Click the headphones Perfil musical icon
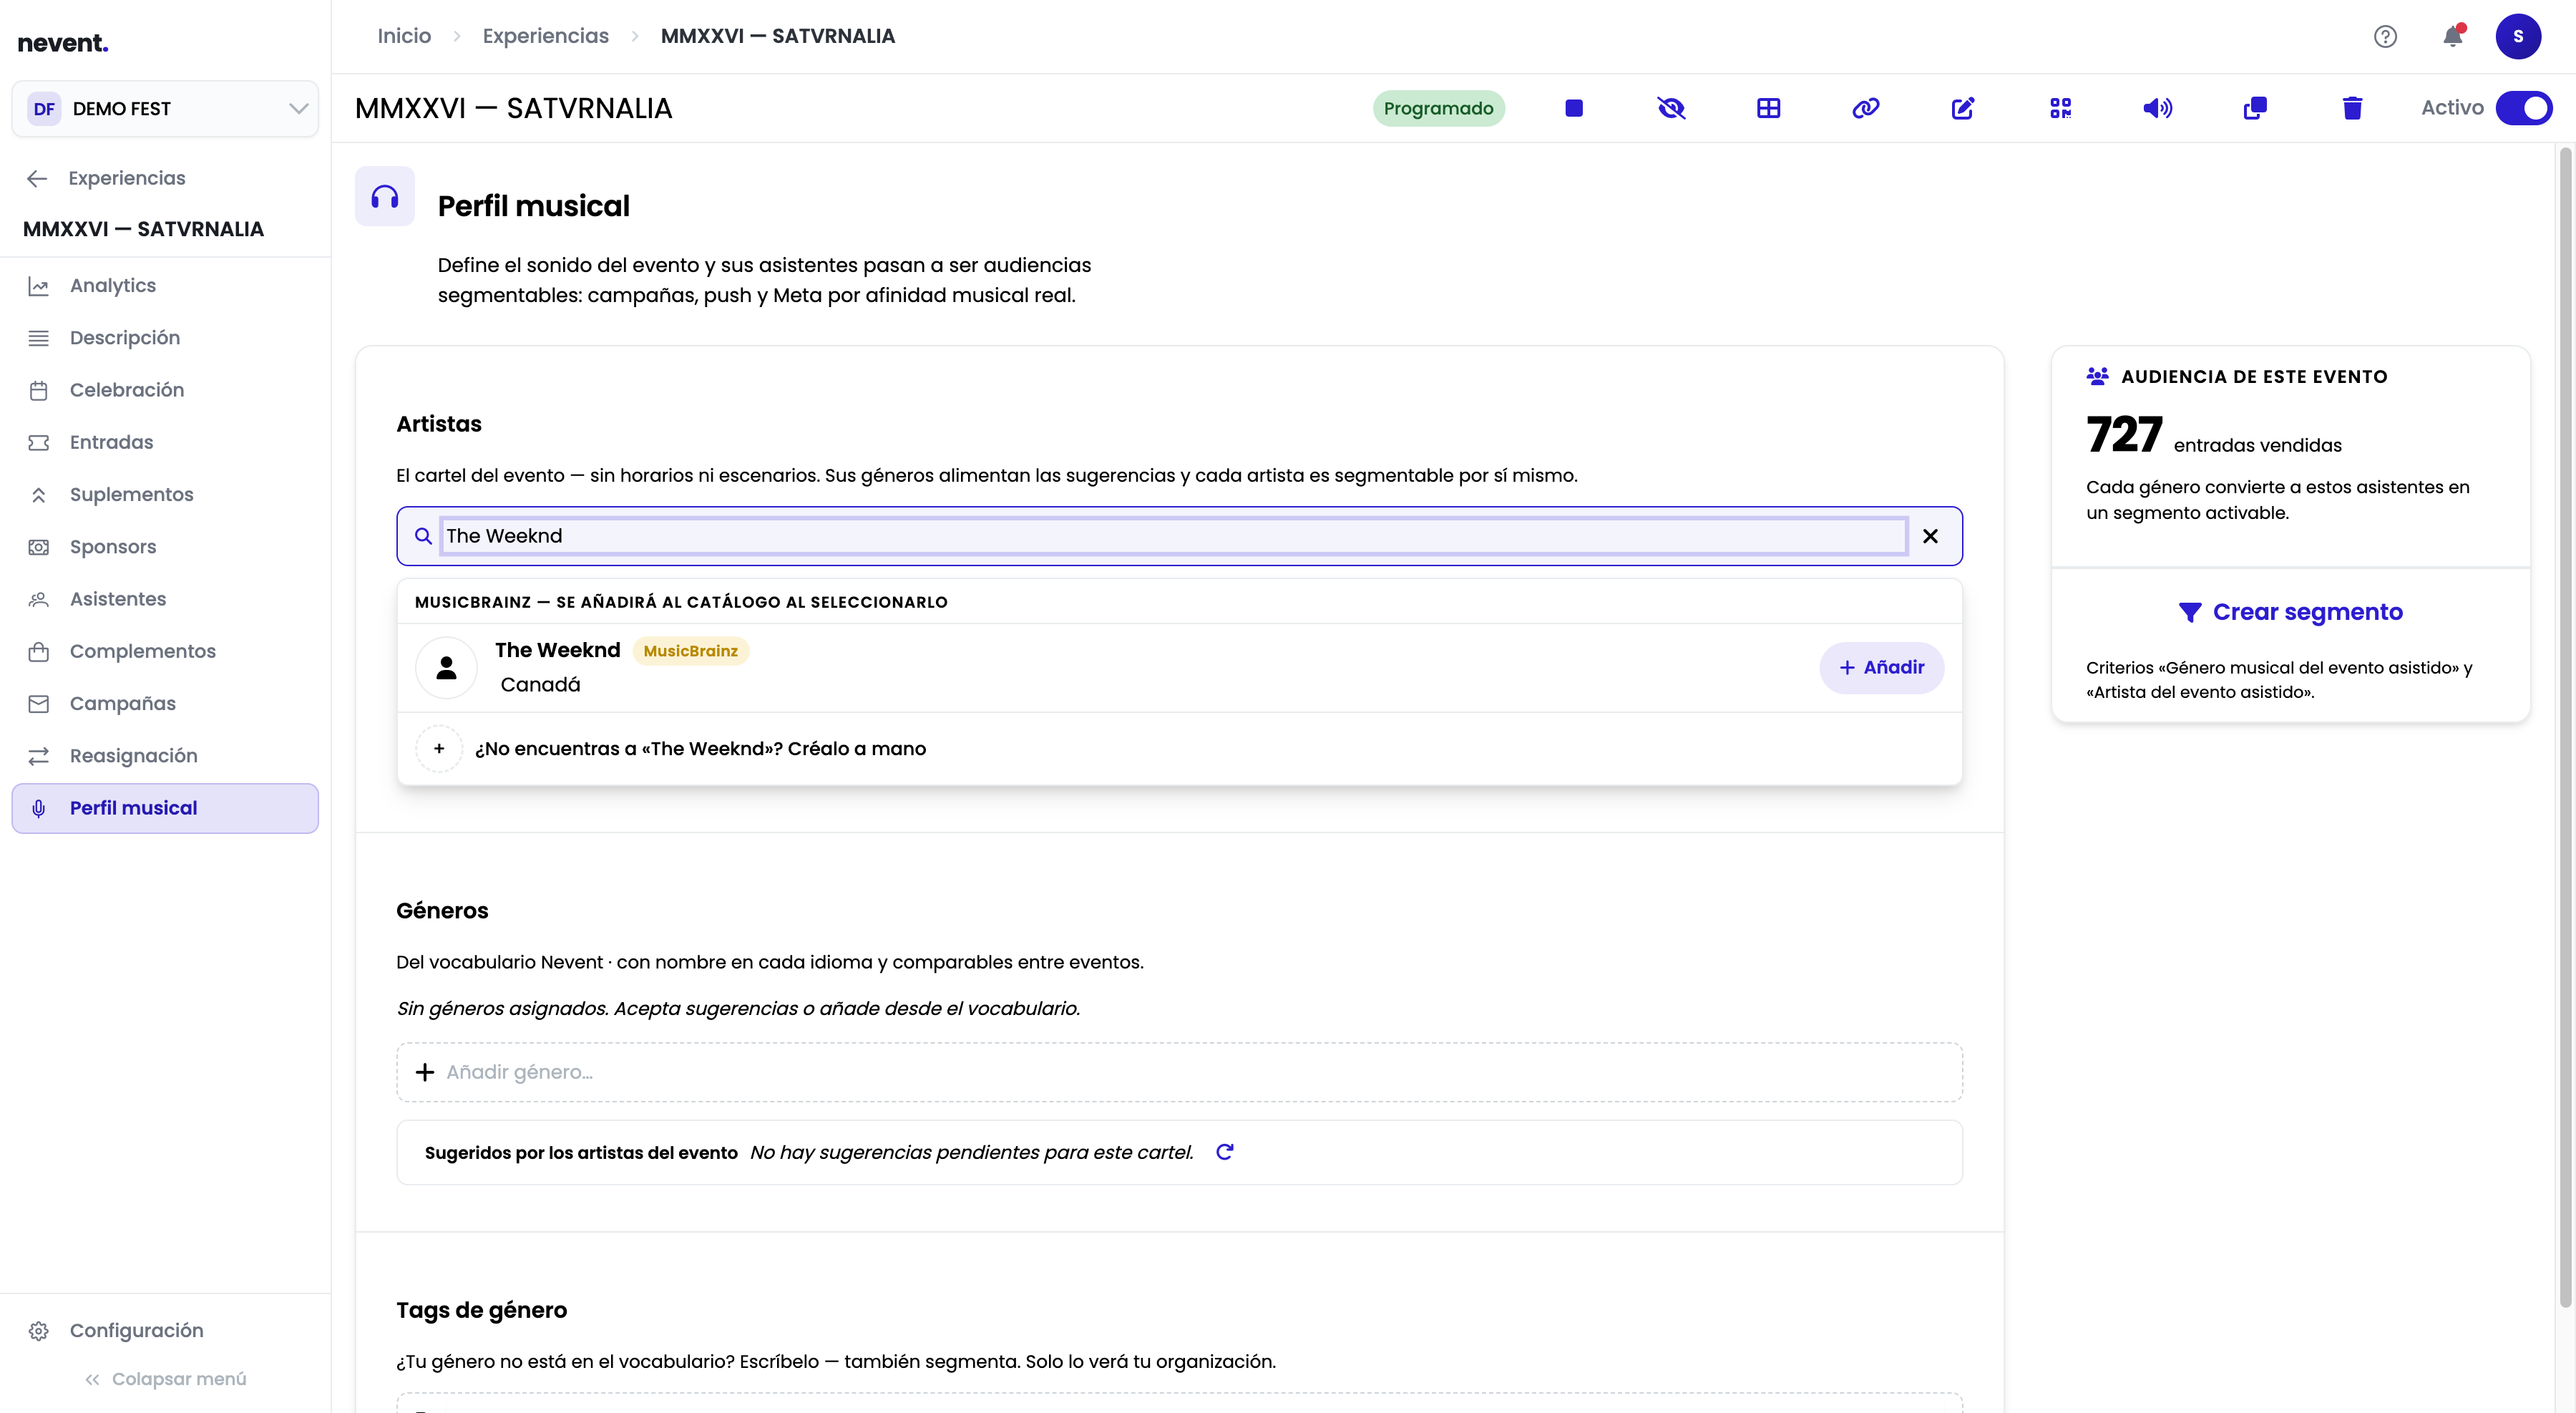This screenshot has width=2576, height=1413. point(385,196)
